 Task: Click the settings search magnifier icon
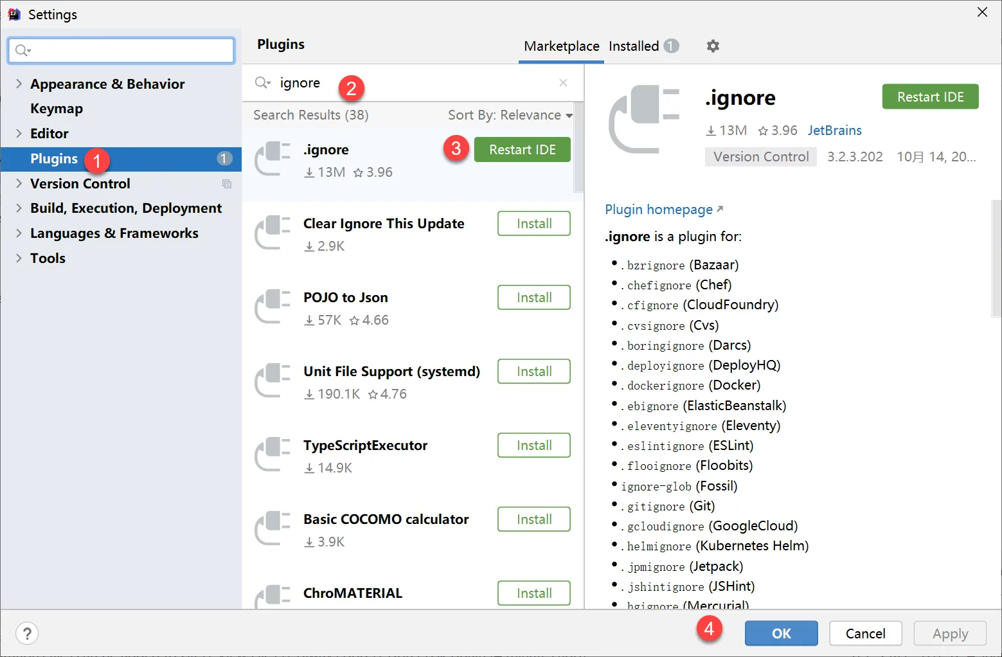pyautogui.click(x=23, y=50)
